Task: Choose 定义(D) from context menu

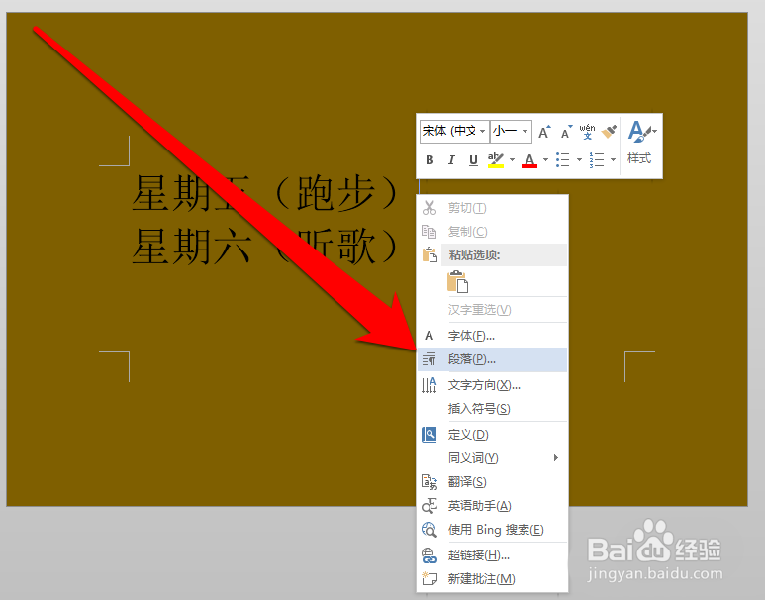Action: click(493, 434)
